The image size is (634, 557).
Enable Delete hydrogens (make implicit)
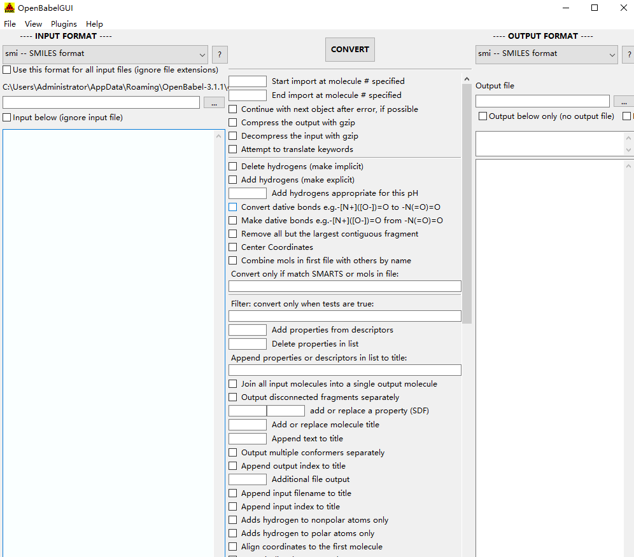[x=233, y=167]
